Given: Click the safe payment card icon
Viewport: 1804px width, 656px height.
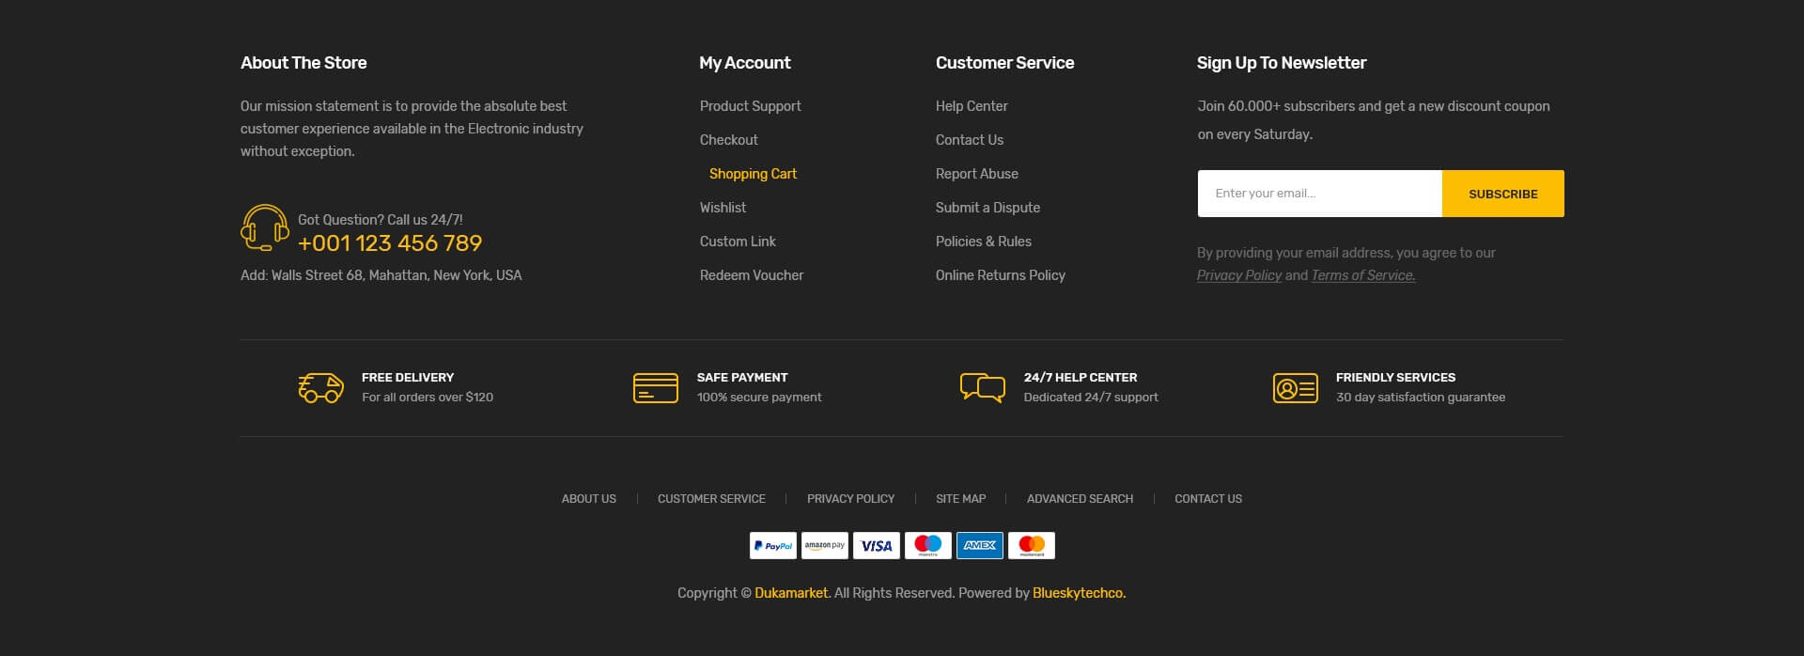Looking at the screenshot, I should pyautogui.click(x=655, y=387).
